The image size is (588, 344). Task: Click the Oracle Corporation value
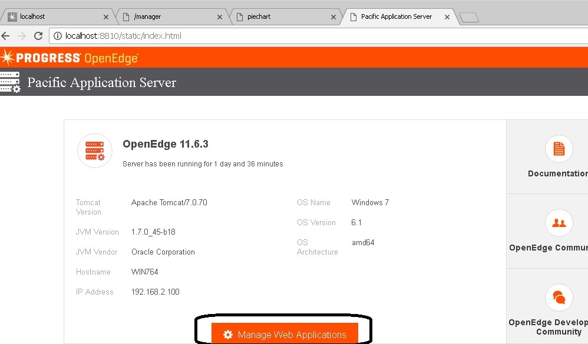(163, 252)
